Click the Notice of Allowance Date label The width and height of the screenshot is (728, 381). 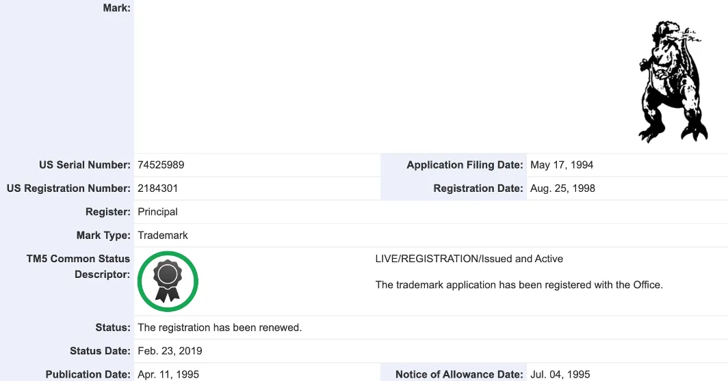click(x=459, y=374)
